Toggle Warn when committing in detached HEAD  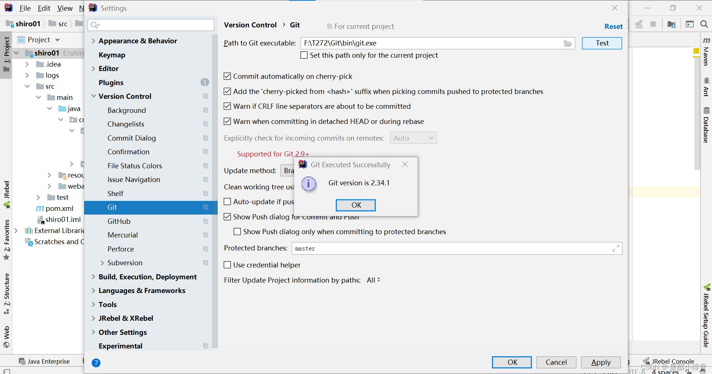tap(227, 121)
